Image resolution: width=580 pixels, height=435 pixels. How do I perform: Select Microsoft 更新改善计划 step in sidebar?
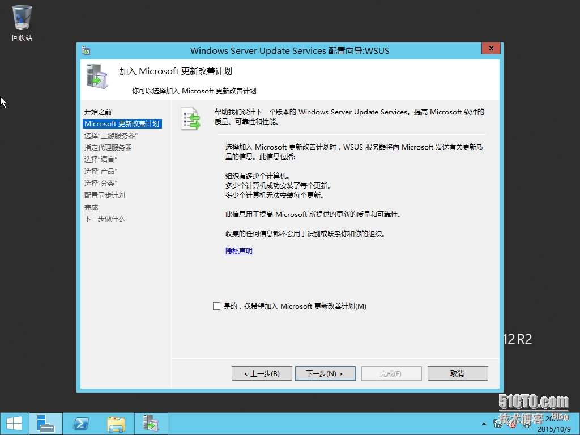(122, 123)
